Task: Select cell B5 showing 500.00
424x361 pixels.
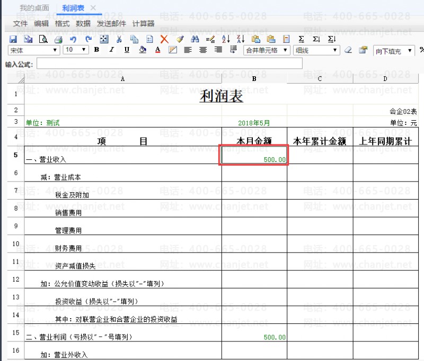Action: click(x=254, y=155)
